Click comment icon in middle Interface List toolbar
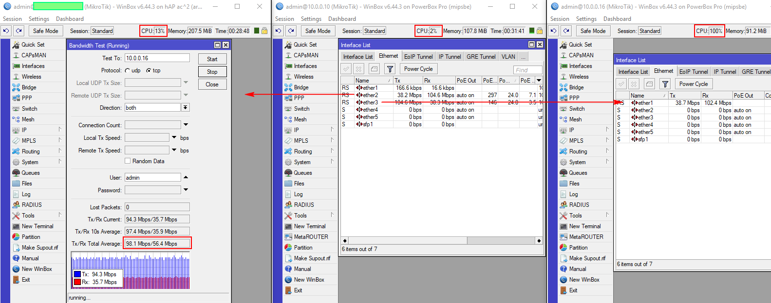This screenshot has height=303, width=771. click(x=374, y=69)
